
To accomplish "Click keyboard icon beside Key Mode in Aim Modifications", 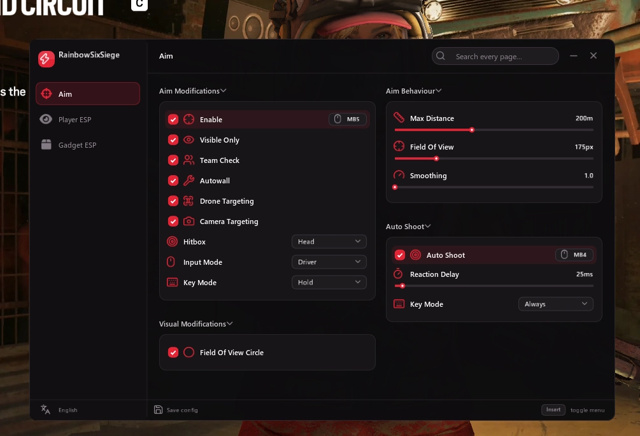I will point(172,282).
